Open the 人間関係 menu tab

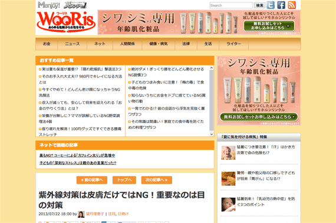pyautogui.click(x=127, y=44)
